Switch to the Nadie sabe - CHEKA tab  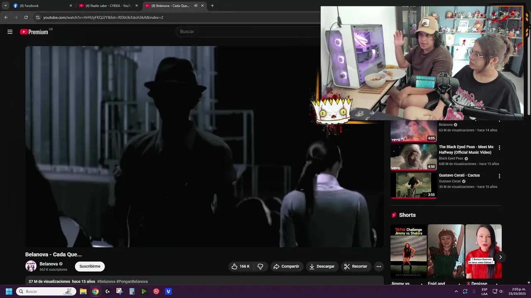coord(109,6)
